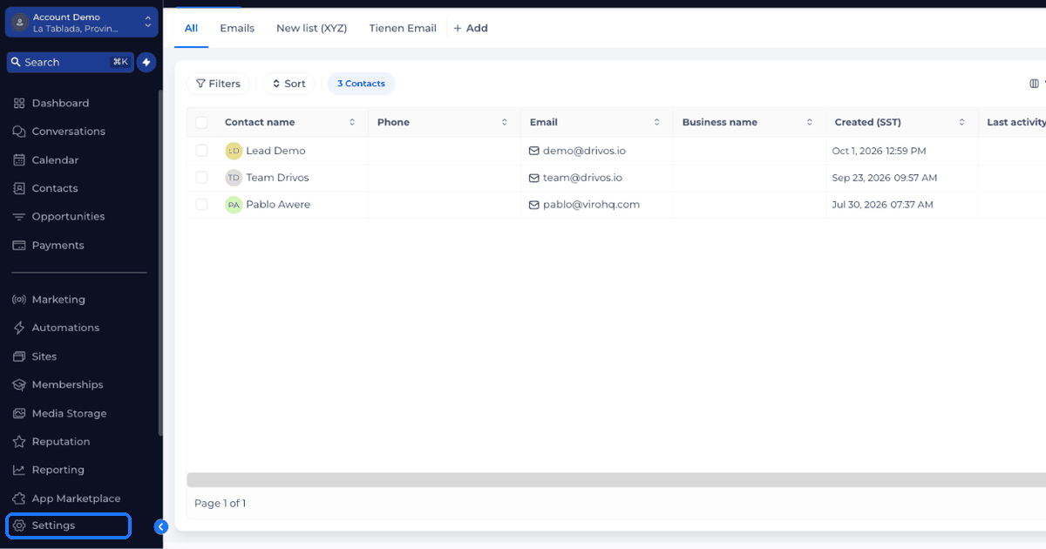
Task: Expand the Account Demo location switcher
Action: pyautogui.click(x=82, y=23)
